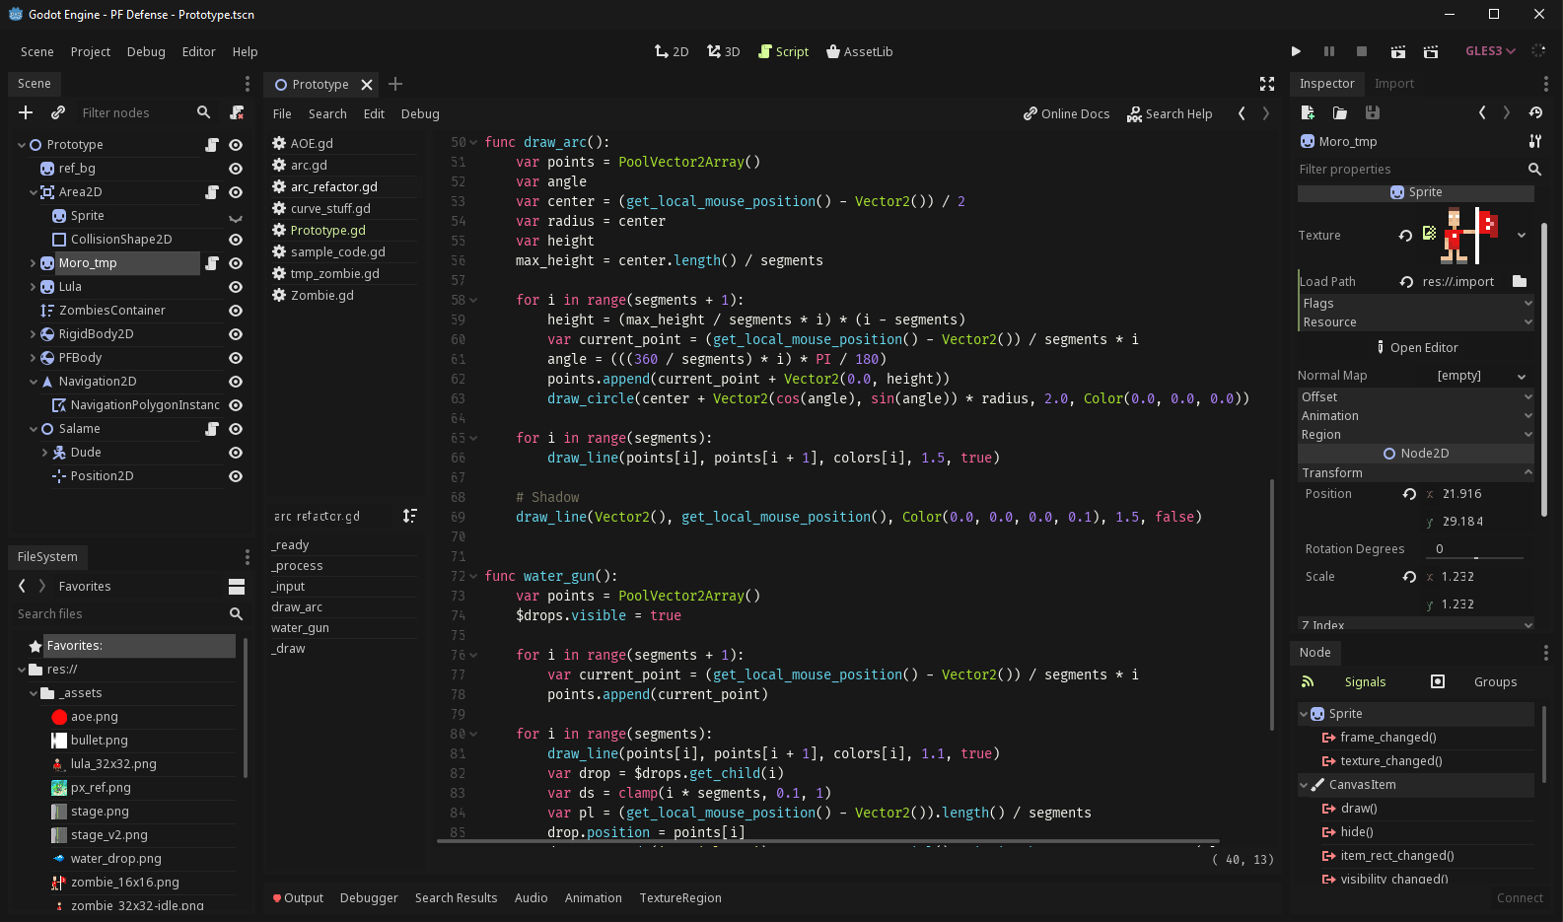
Task: Toggle visibility of the Lula node
Action: (236, 287)
